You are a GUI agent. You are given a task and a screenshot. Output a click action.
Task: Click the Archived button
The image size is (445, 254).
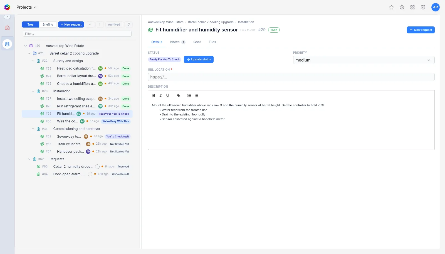coord(114,24)
